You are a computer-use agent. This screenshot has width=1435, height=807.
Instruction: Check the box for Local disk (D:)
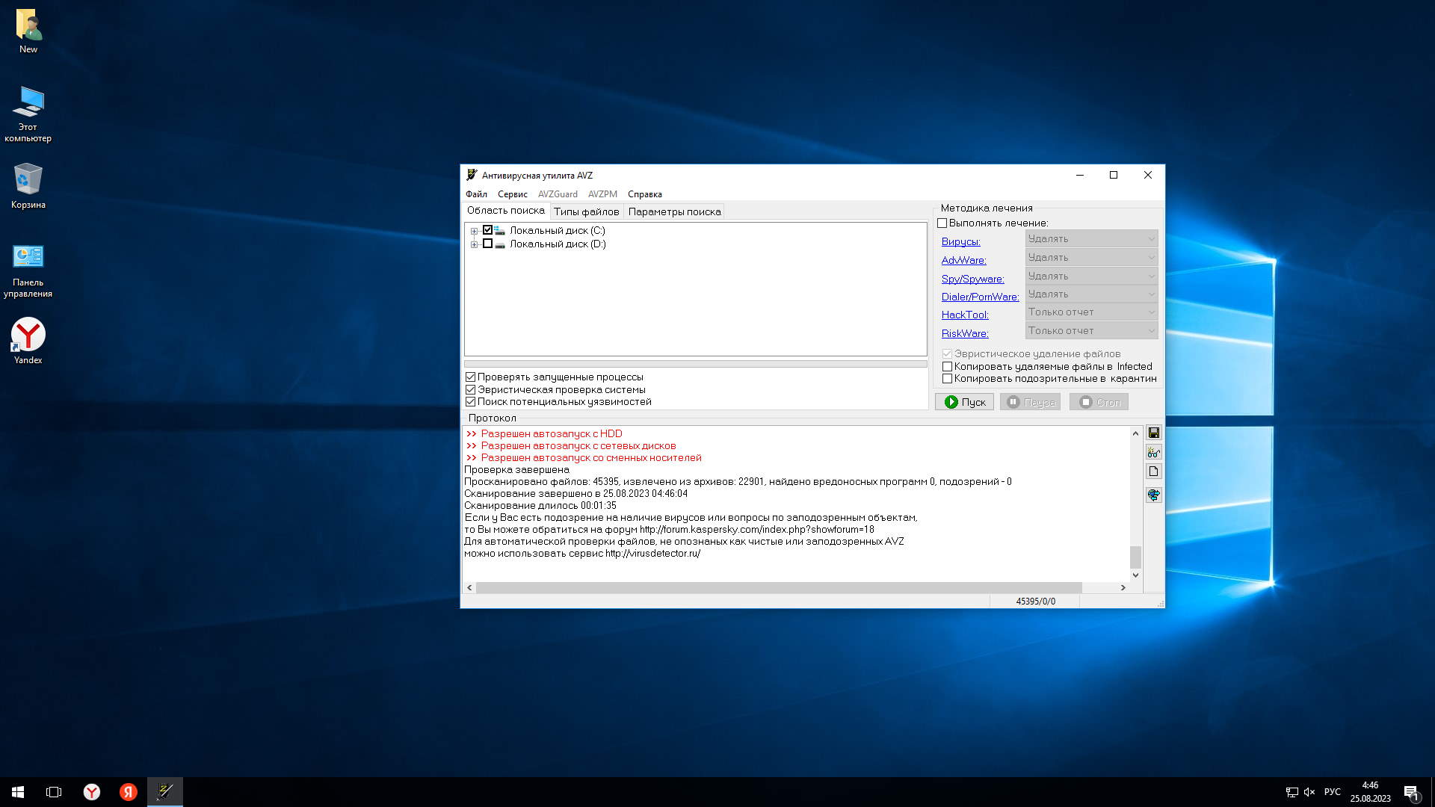(x=487, y=244)
